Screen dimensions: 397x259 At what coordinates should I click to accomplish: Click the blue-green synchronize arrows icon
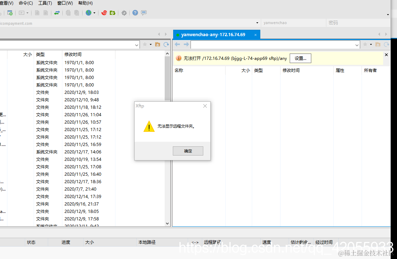(57, 13)
